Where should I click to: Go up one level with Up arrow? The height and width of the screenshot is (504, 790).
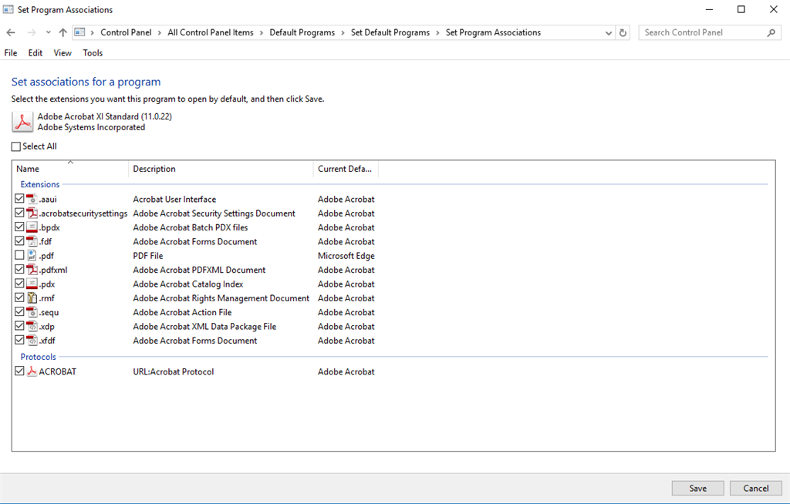(x=63, y=32)
